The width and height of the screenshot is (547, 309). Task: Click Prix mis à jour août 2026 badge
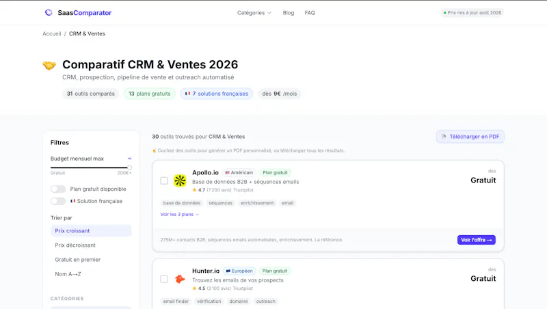472,12
